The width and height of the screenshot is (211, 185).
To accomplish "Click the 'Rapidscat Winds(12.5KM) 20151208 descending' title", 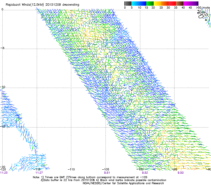I will tap(42, 5).
